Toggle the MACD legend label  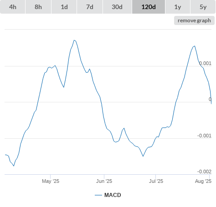[113, 195]
